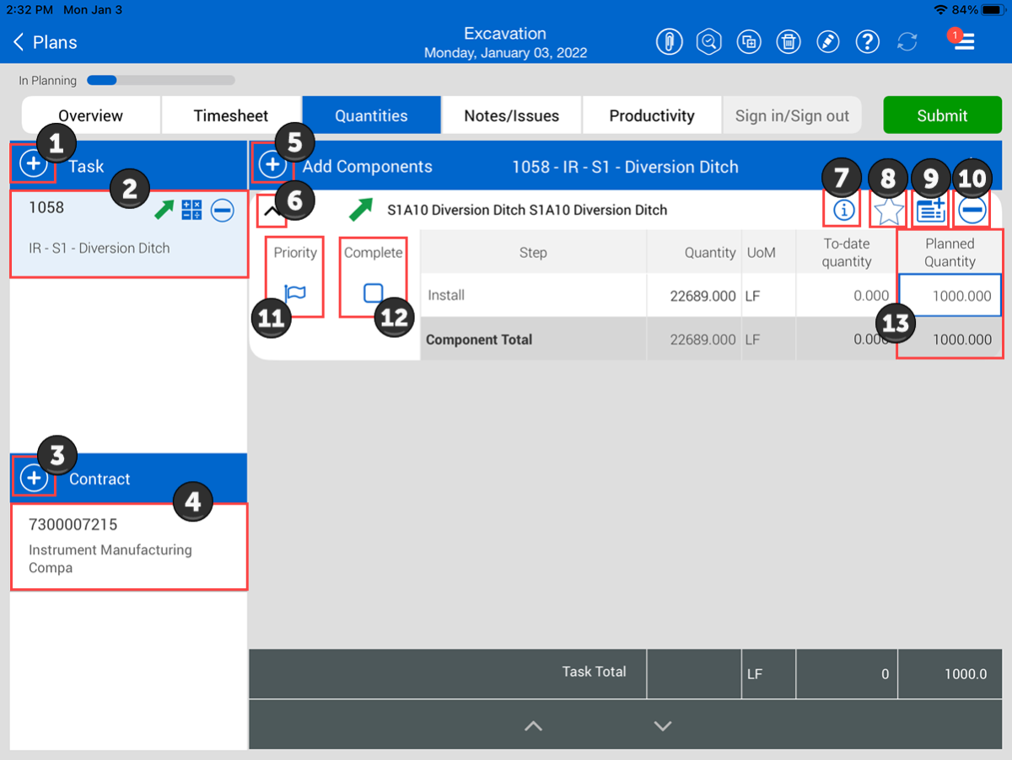This screenshot has width=1012, height=760.
Task: Switch to the Timesheet tab
Action: [231, 115]
